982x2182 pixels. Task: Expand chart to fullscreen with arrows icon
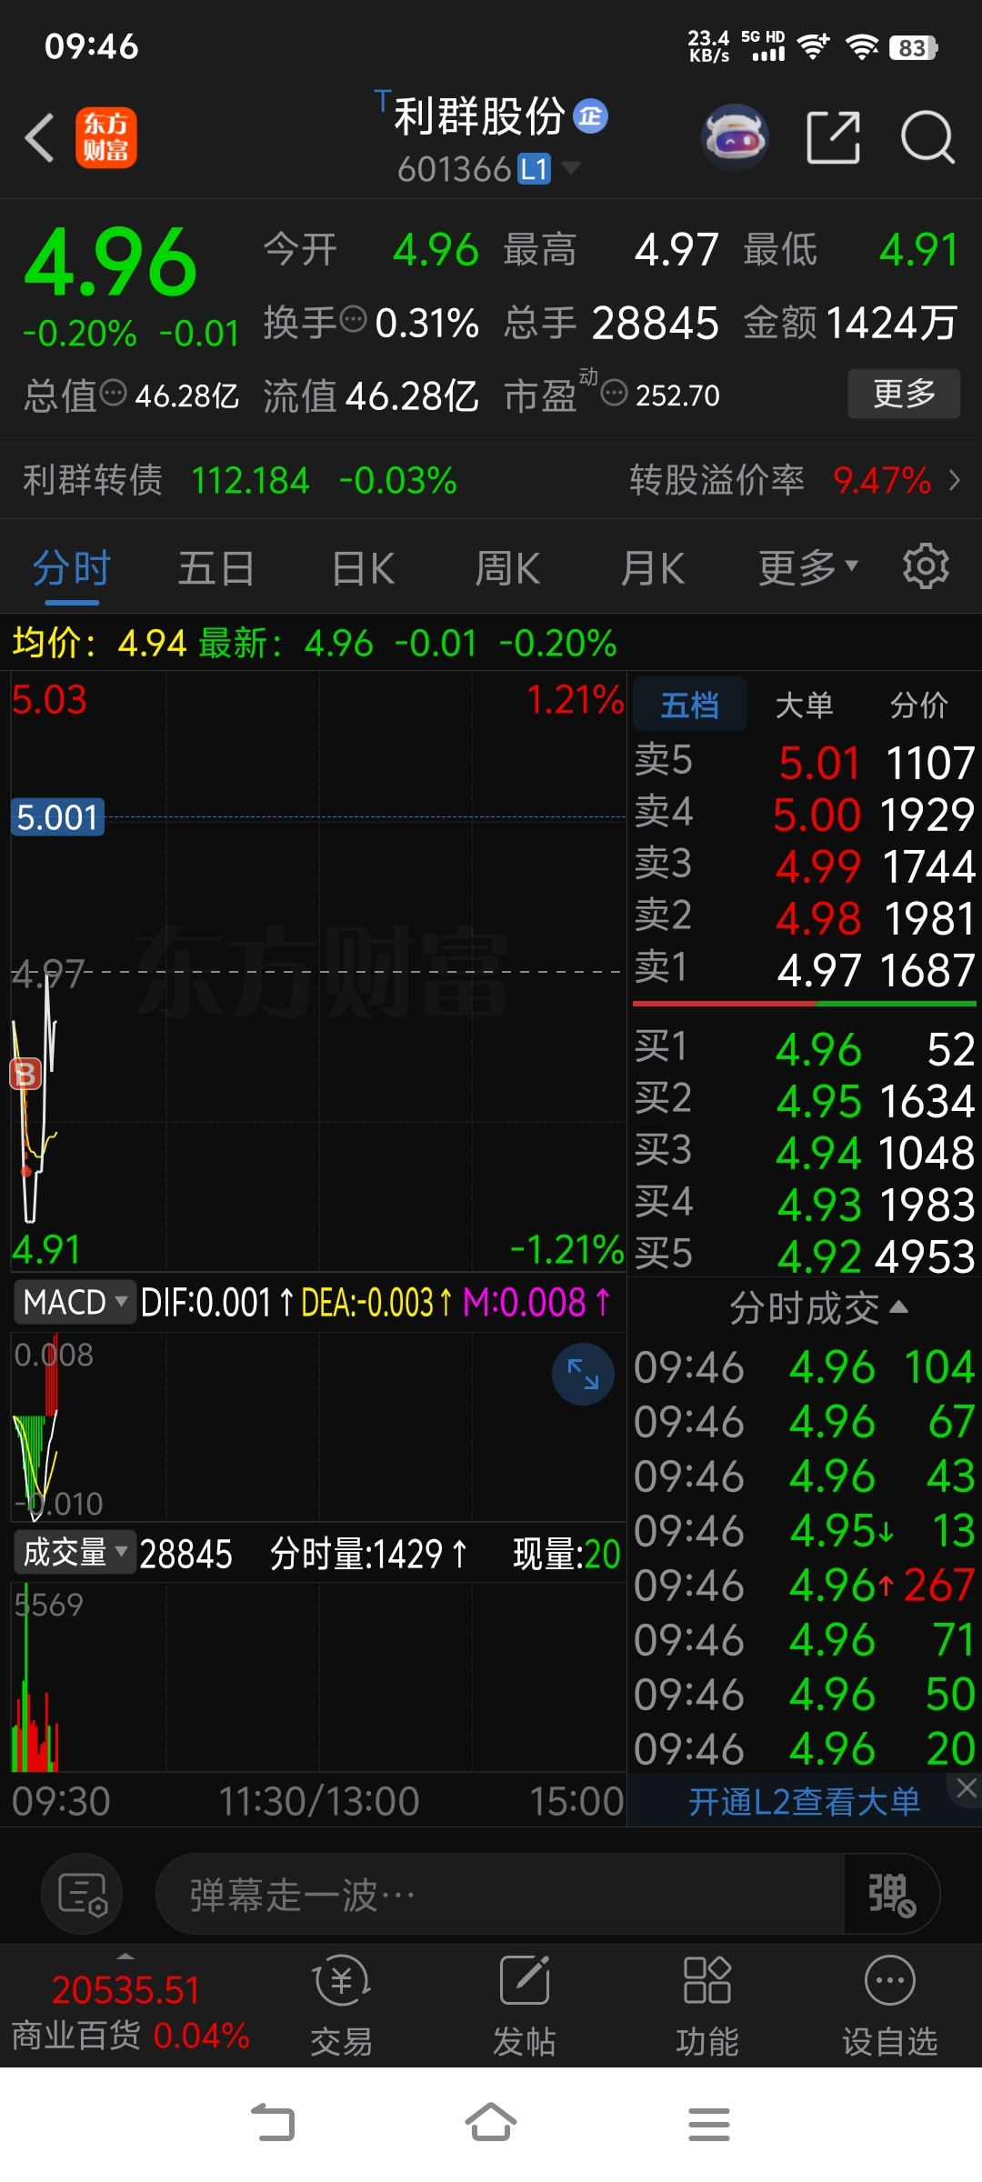point(583,1374)
